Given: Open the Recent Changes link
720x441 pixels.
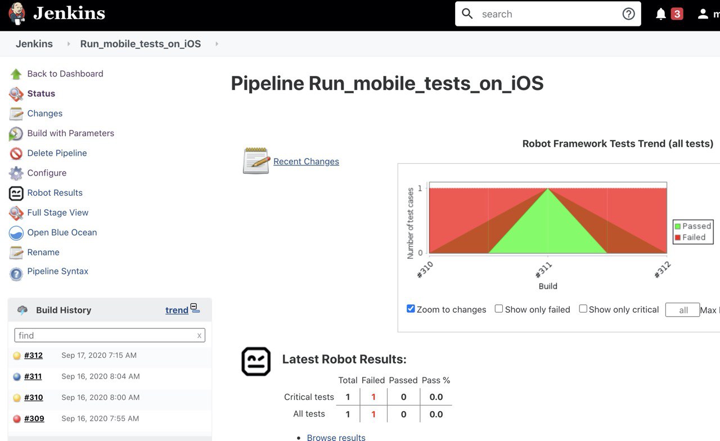Looking at the screenshot, I should [306, 161].
